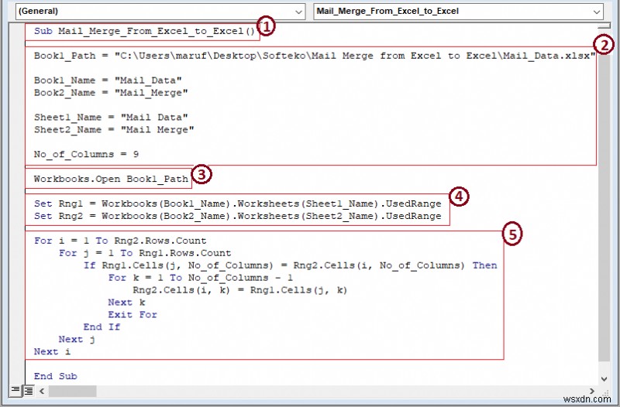This screenshot has height=407, width=620.
Task: Click the line 'For k = 1 To No_of_Columns - 1'
Action: (x=201, y=278)
